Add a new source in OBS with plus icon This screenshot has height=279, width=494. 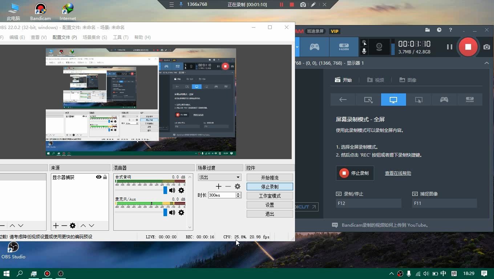(x=56, y=226)
